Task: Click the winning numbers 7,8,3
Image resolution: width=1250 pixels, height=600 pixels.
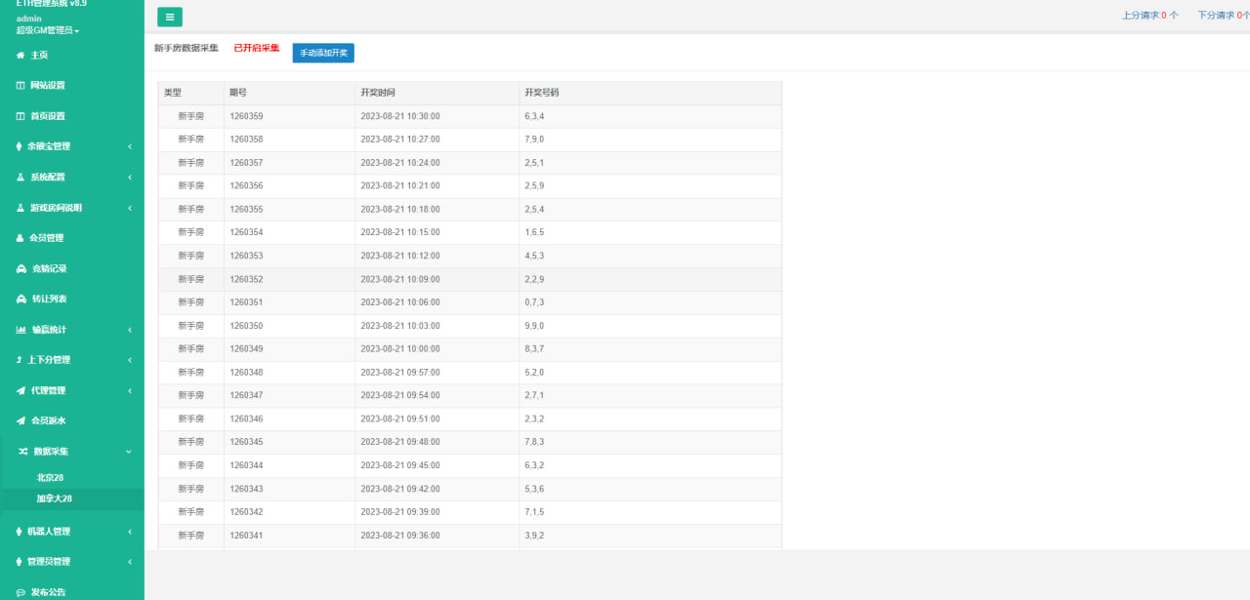Action: coord(534,442)
